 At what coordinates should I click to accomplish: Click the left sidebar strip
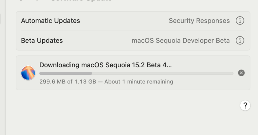[x=3, y=81]
